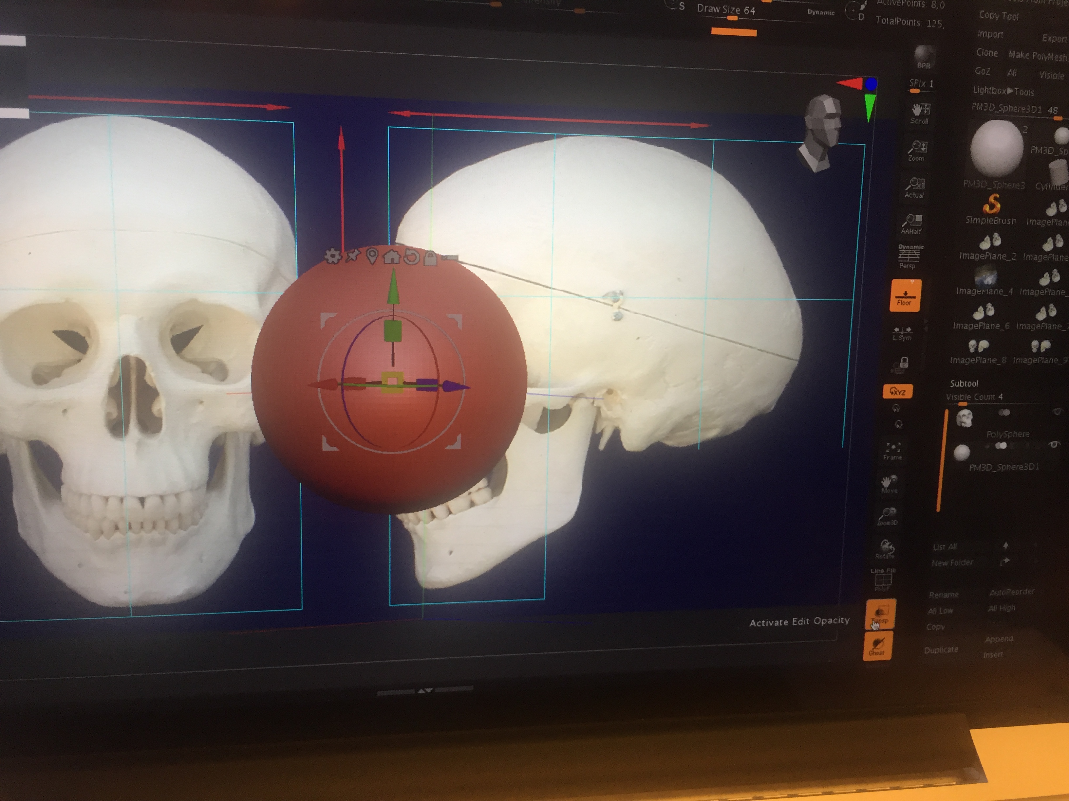Click the Frame mesh icon
Image resolution: width=1069 pixels, height=801 pixels.
(892, 451)
